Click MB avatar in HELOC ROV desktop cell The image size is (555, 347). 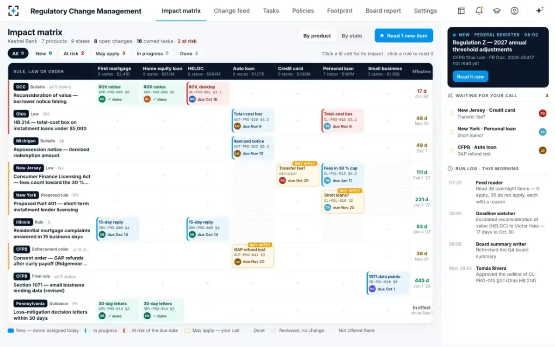(x=192, y=99)
